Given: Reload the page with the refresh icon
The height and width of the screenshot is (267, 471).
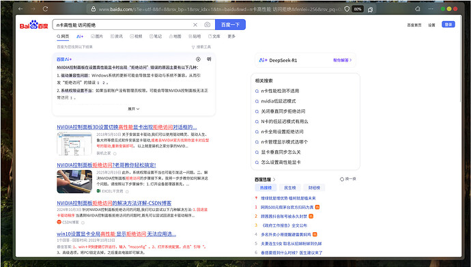Looking at the screenshot, I should pos(45,9).
